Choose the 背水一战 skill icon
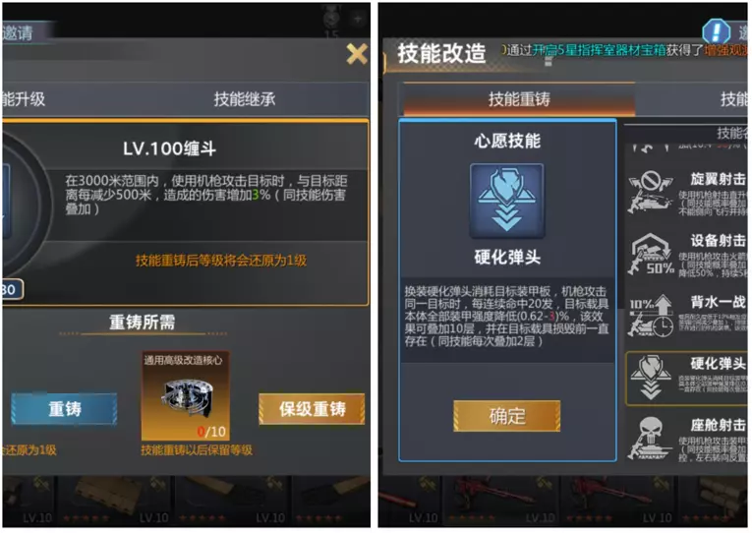 point(651,315)
